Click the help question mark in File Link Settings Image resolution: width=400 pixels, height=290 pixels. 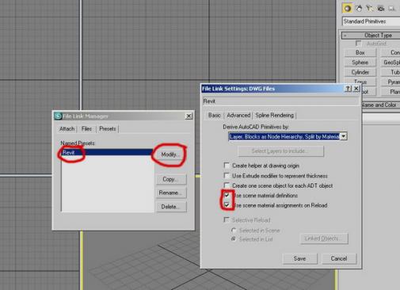point(348,89)
